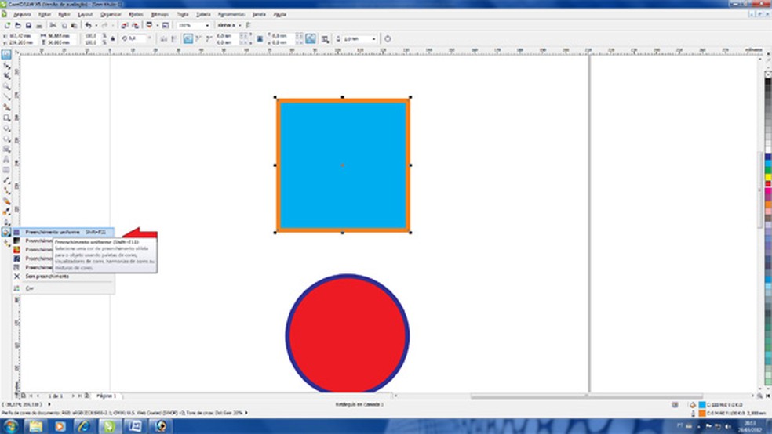Viewport: 772px width, 434px height.
Task: Click the Undo arrow icon
Action: (88, 25)
